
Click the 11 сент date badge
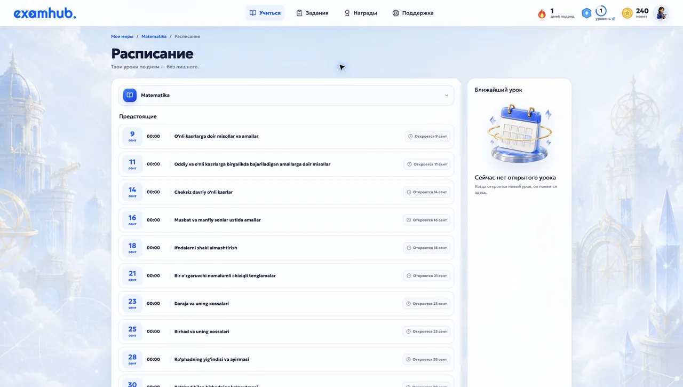click(x=132, y=164)
